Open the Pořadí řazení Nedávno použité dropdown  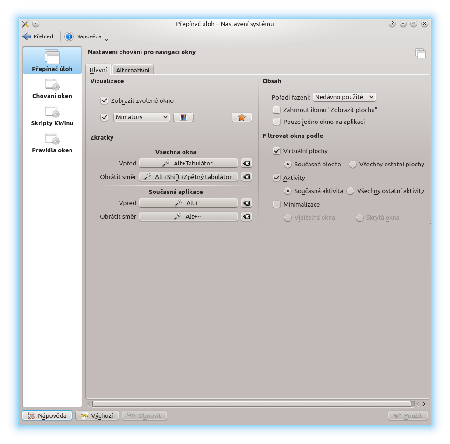[x=345, y=97]
